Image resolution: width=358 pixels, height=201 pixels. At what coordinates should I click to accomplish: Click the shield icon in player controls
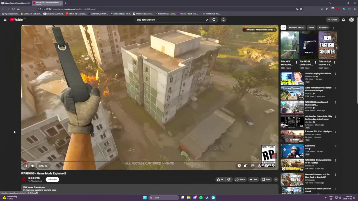tap(239, 166)
